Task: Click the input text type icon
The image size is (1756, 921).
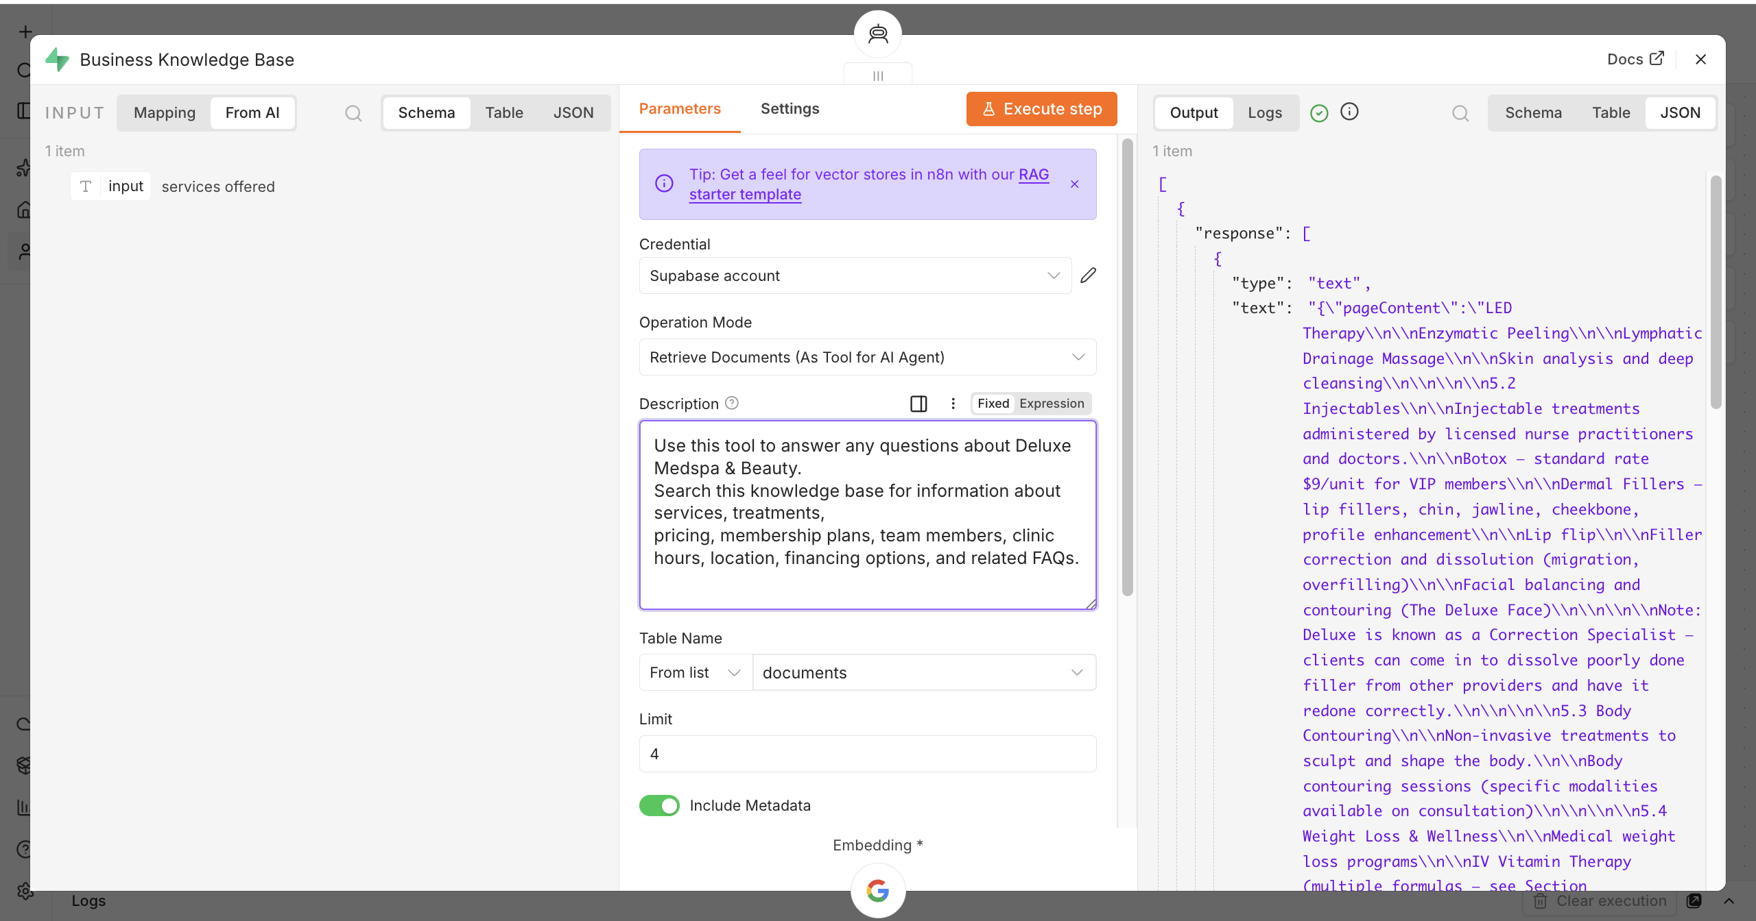Action: [86, 186]
